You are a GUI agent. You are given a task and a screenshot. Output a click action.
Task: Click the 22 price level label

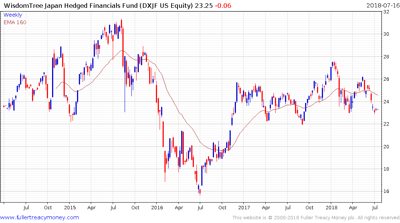pos(386,124)
